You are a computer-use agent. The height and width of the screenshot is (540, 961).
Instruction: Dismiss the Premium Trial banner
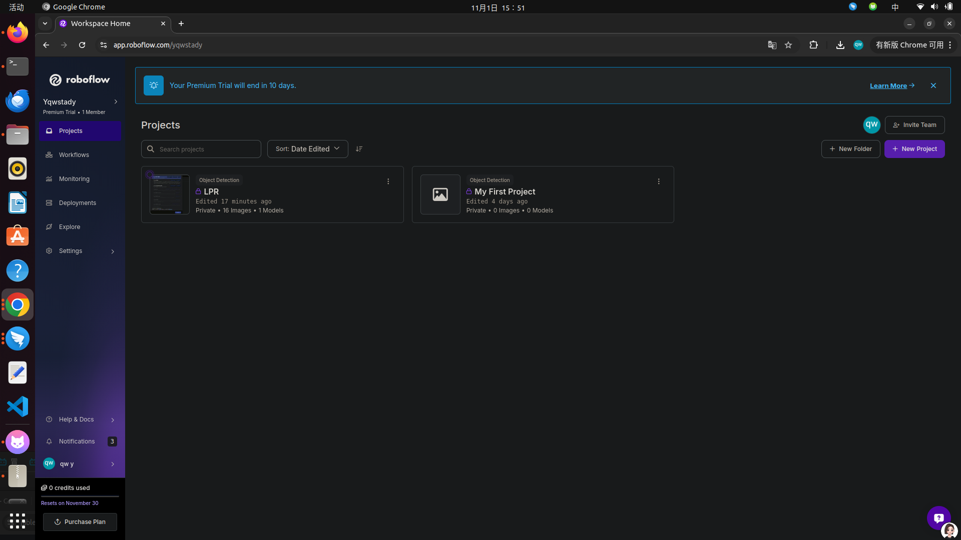click(933, 85)
